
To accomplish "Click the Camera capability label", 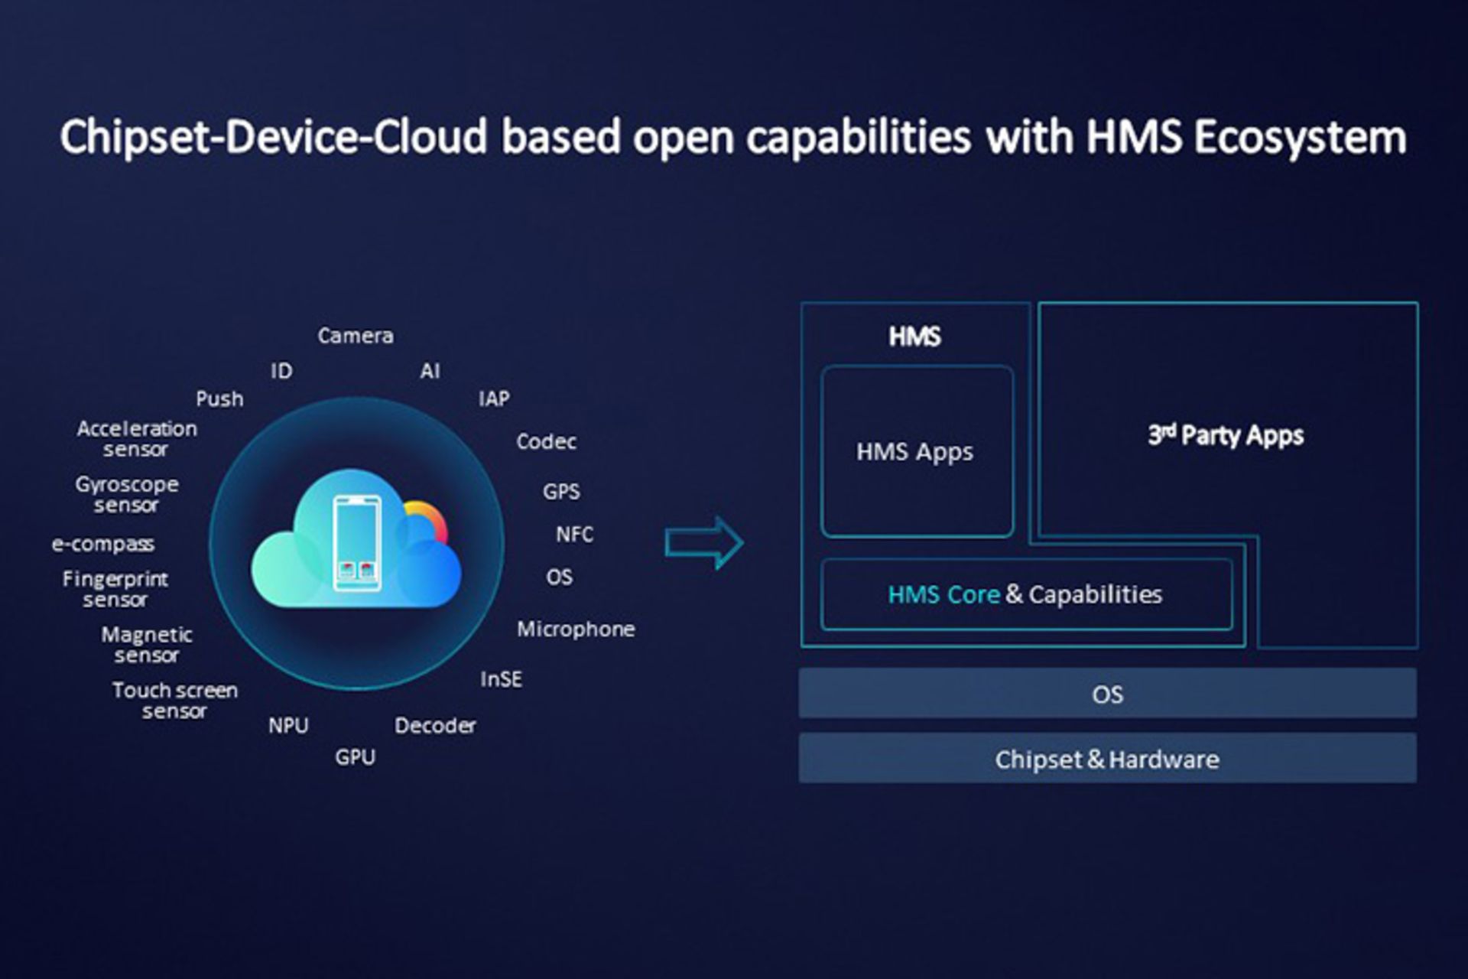I will (356, 334).
